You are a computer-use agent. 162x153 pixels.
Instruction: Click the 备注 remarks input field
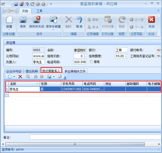[x=95, y=137]
